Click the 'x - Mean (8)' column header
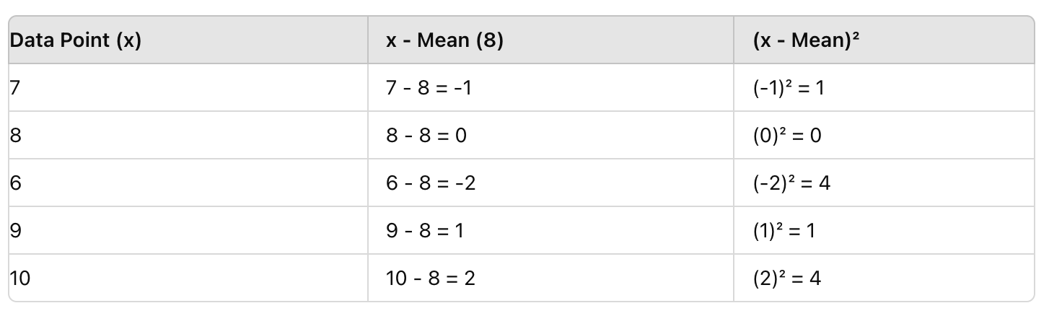 [x=444, y=41]
